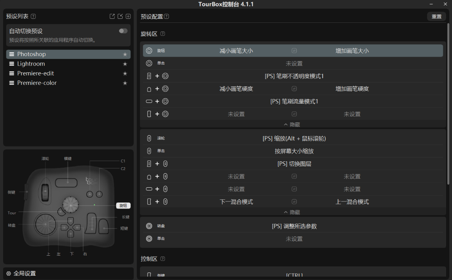452x280 pixels.
Task: Click the export preset icon
Action: pos(112,16)
